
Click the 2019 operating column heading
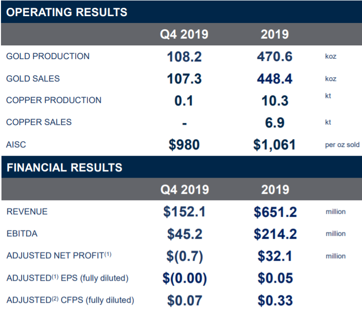pos(275,34)
